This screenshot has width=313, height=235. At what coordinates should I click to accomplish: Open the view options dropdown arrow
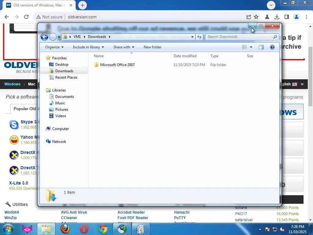click(x=251, y=47)
